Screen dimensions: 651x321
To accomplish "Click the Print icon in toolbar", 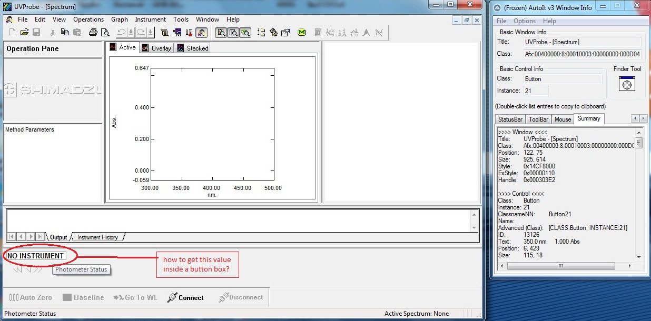I will pos(93,33).
